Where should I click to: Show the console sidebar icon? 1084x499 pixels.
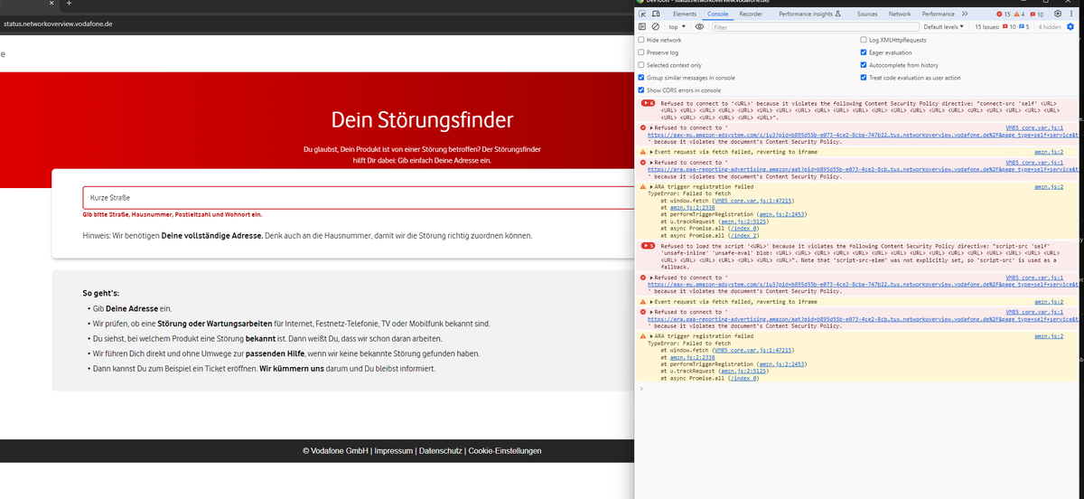[642, 27]
